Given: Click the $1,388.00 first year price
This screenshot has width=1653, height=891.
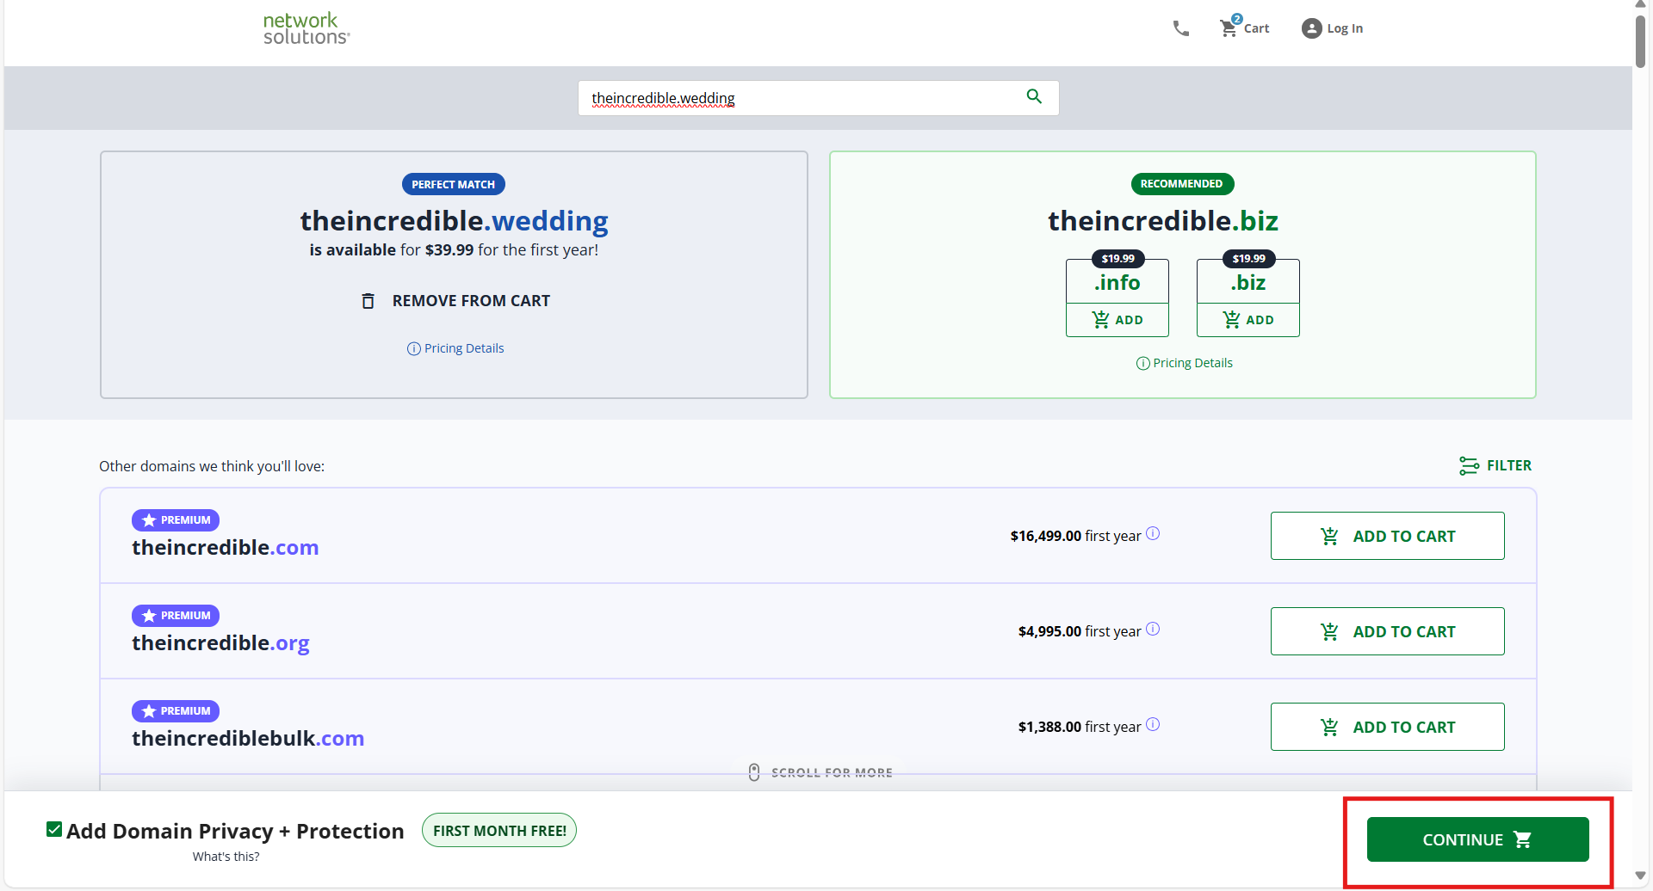Looking at the screenshot, I should [1080, 727].
